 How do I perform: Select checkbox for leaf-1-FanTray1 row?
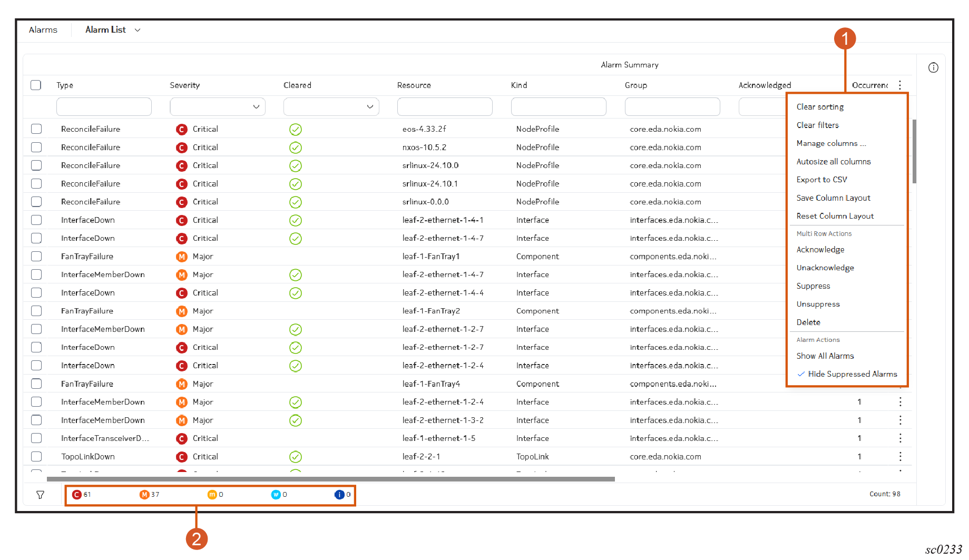[36, 257]
